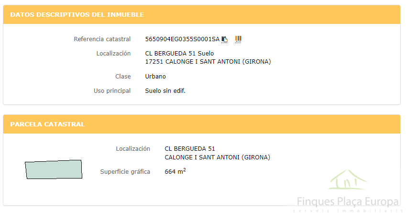Click the Finques Plaça Europa logo
The width and height of the screenshot is (406, 213).
(x=348, y=202)
